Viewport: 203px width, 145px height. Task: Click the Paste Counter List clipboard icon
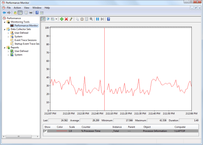point(82,19)
